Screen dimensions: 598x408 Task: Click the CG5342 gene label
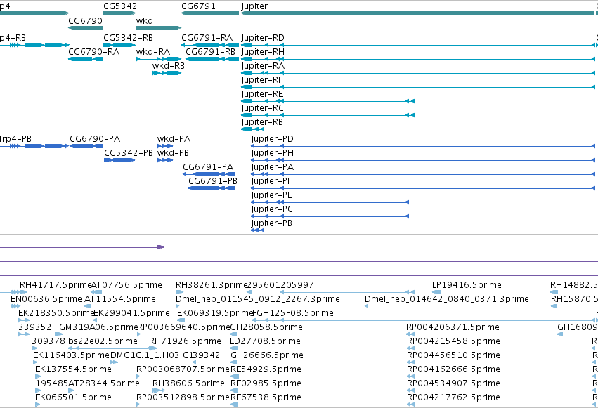click(x=120, y=6)
